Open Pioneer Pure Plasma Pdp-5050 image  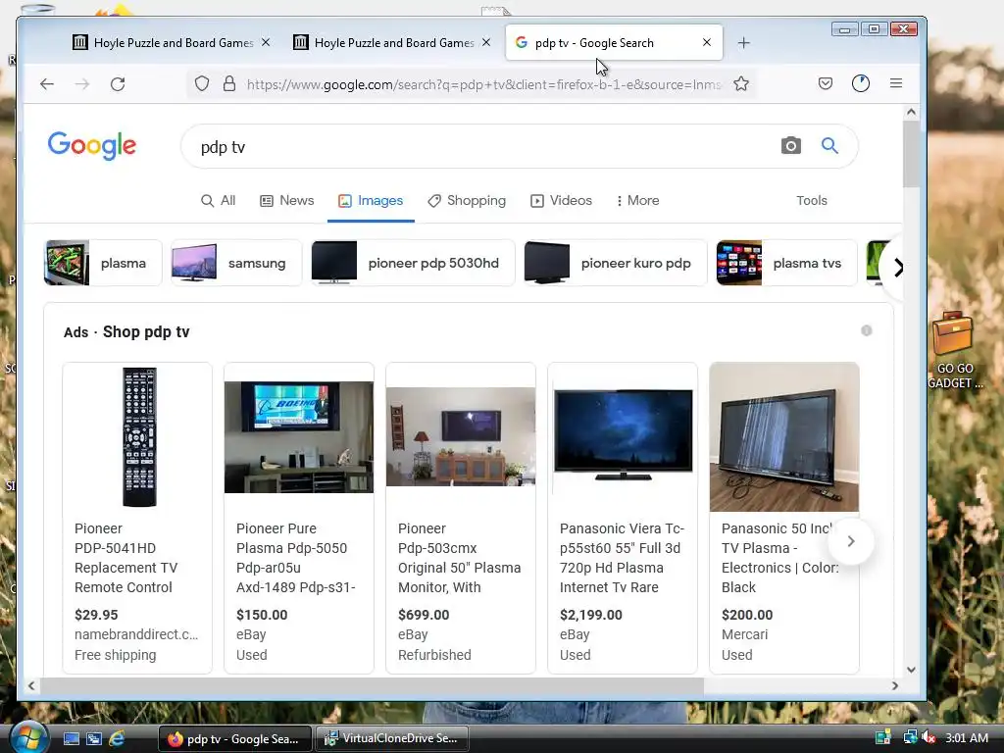[298, 436]
